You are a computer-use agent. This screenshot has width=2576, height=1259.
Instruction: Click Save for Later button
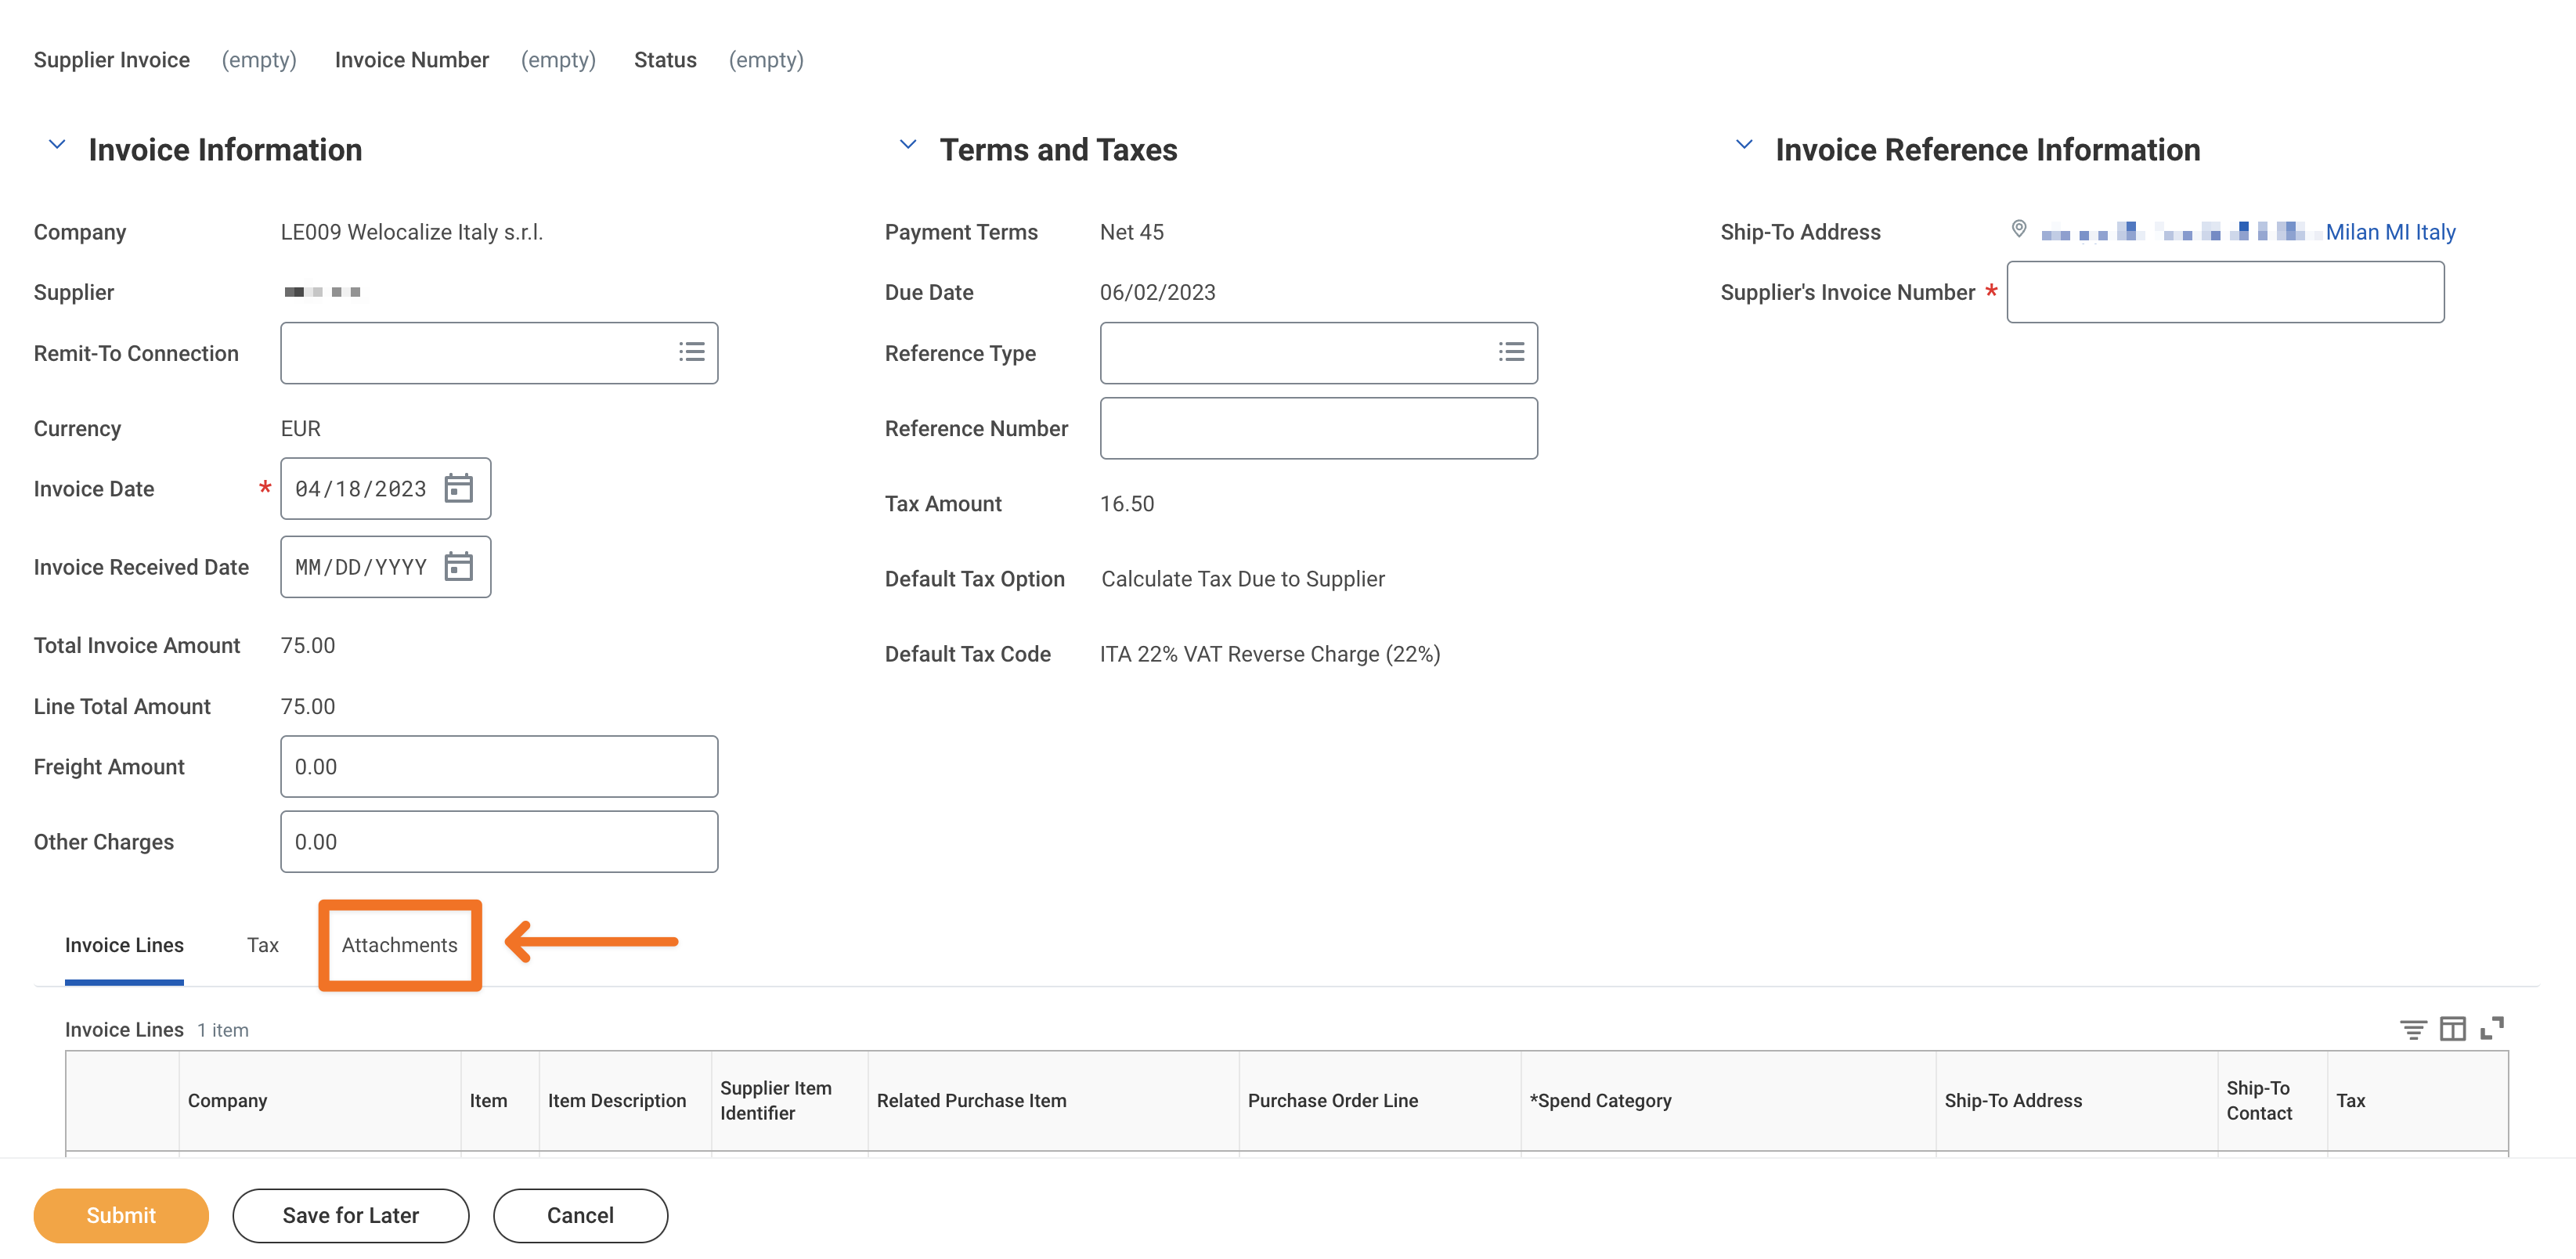(350, 1214)
